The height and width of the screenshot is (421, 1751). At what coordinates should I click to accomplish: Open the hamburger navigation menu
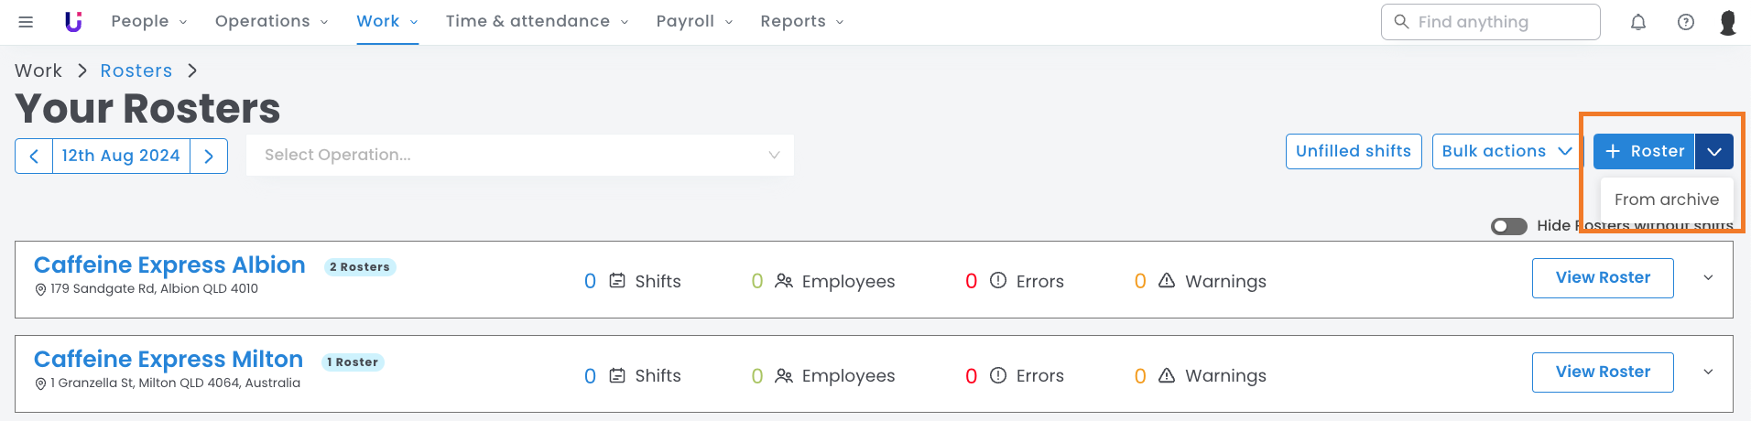click(26, 22)
